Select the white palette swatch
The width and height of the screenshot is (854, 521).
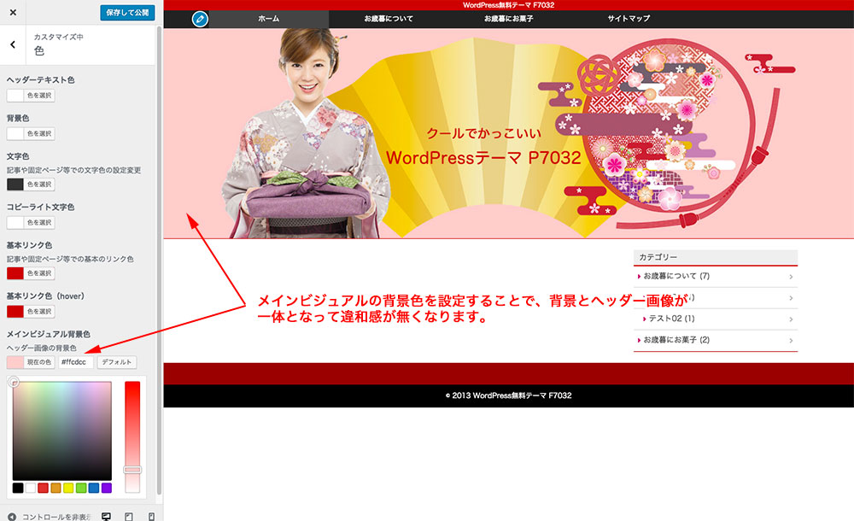coord(31,488)
